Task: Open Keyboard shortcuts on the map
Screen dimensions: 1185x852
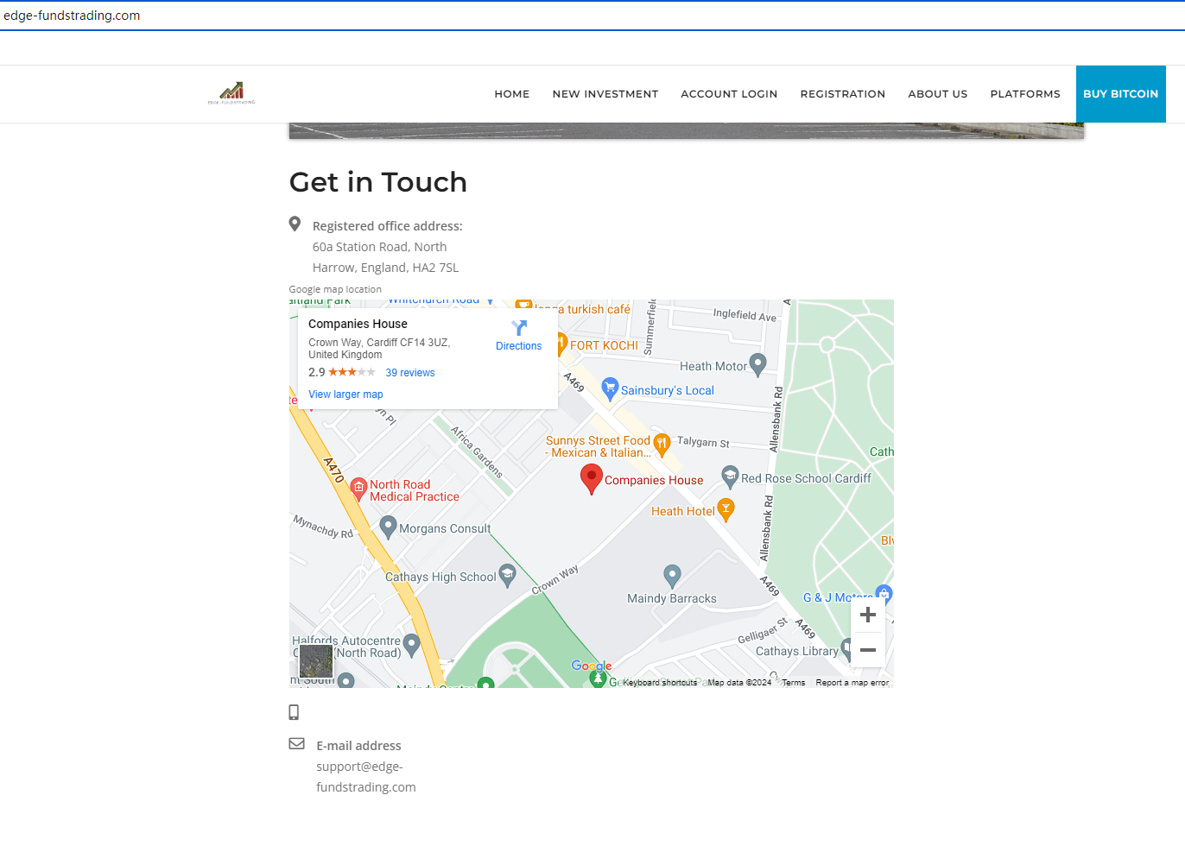Action: point(660,683)
